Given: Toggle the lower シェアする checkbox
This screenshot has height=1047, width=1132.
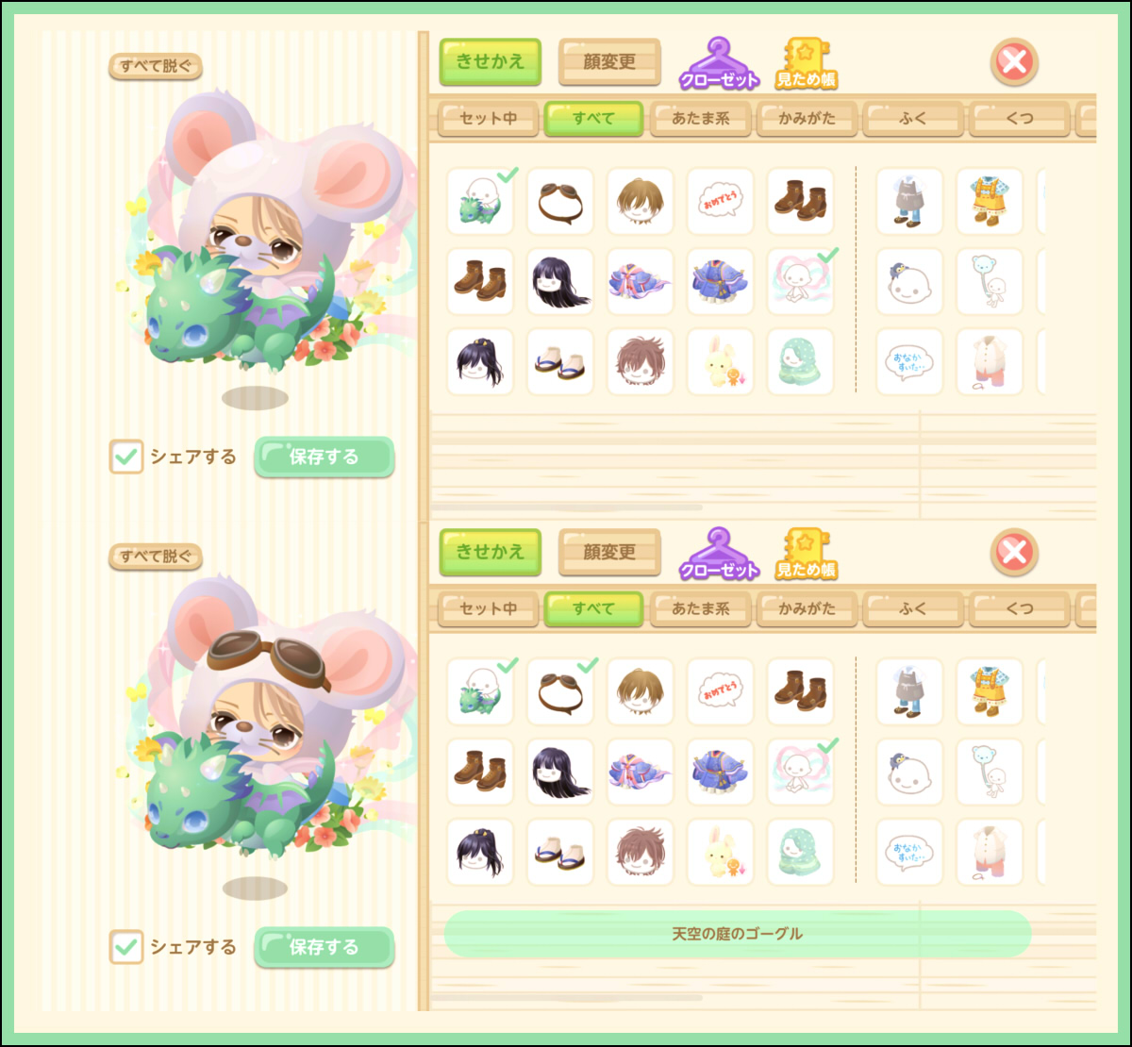Looking at the screenshot, I should [x=125, y=947].
